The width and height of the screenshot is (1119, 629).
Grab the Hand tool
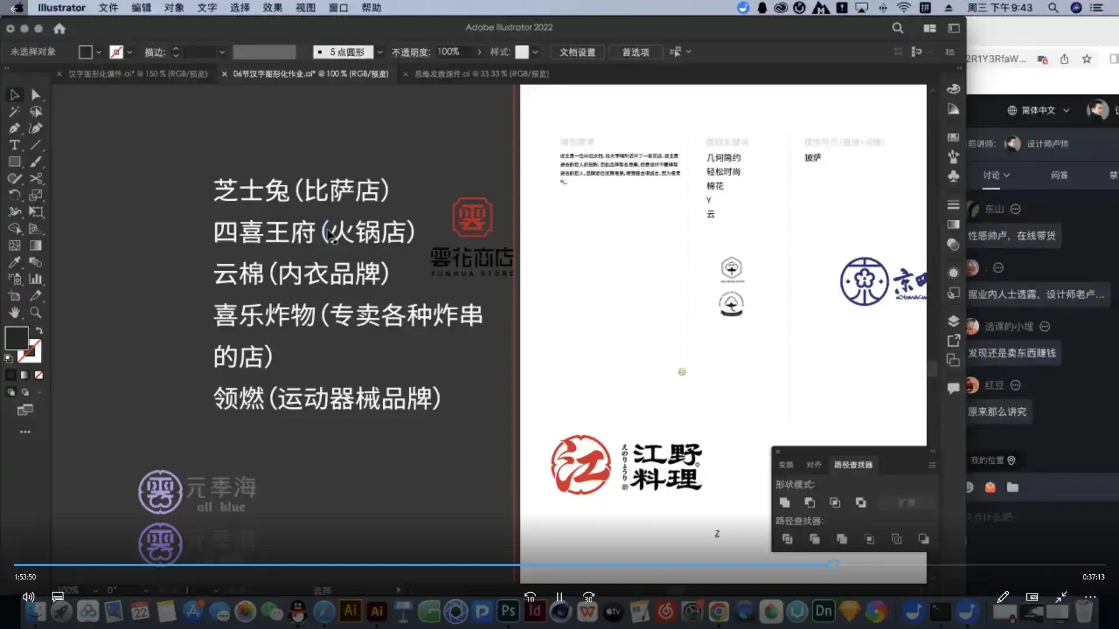click(14, 312)
